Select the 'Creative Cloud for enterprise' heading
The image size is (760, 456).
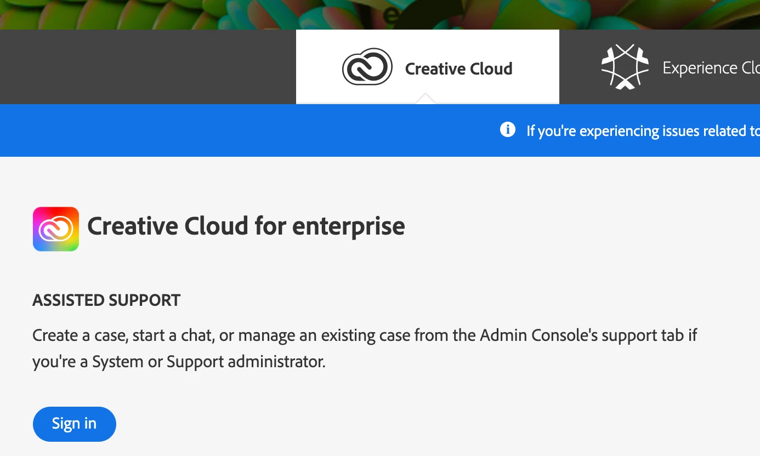coord(246,226)
